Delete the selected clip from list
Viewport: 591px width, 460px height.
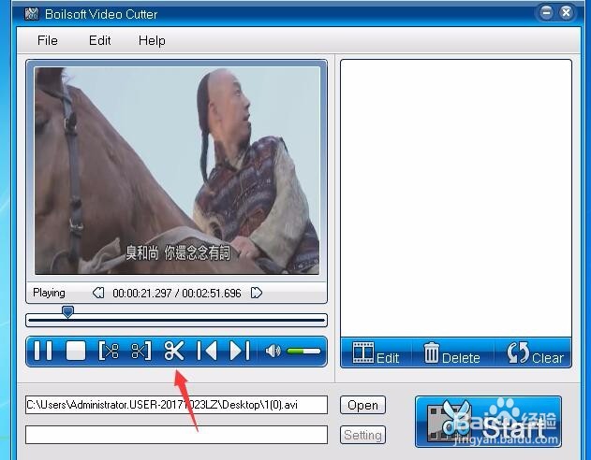pos(452,353)
